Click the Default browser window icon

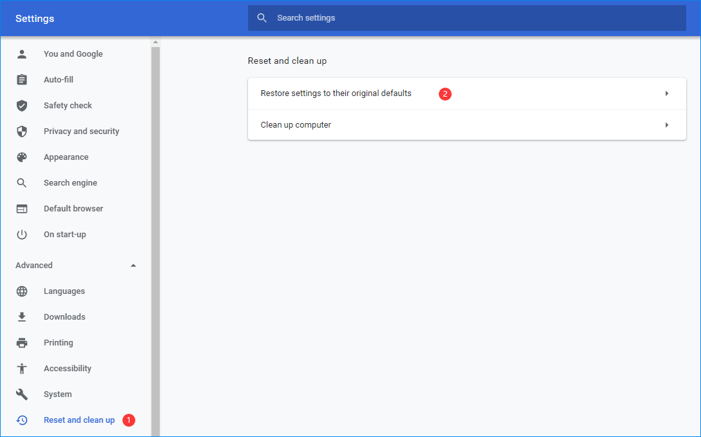pos(22,209)
